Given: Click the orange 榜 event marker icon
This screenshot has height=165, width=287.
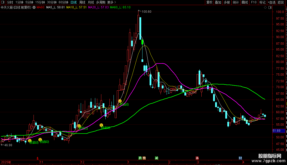Looking at the screenshot, I should coord(144,158).
